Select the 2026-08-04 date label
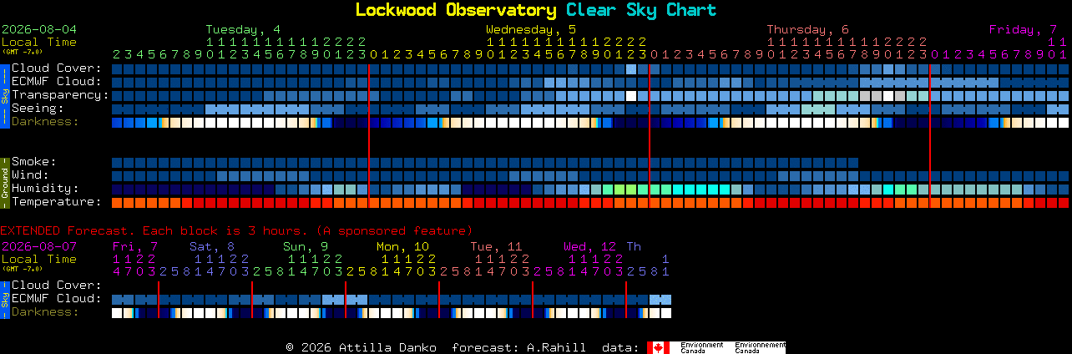1072x354 pixels. pos(39,29)
